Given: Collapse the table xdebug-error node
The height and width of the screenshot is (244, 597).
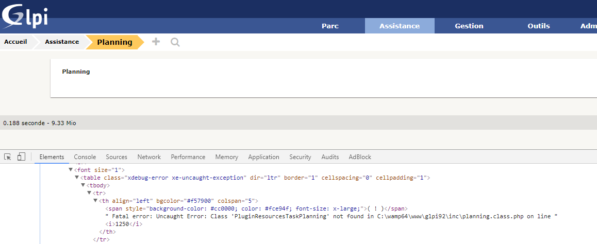Looking at the screenshot, I should [x=77, y=178].
